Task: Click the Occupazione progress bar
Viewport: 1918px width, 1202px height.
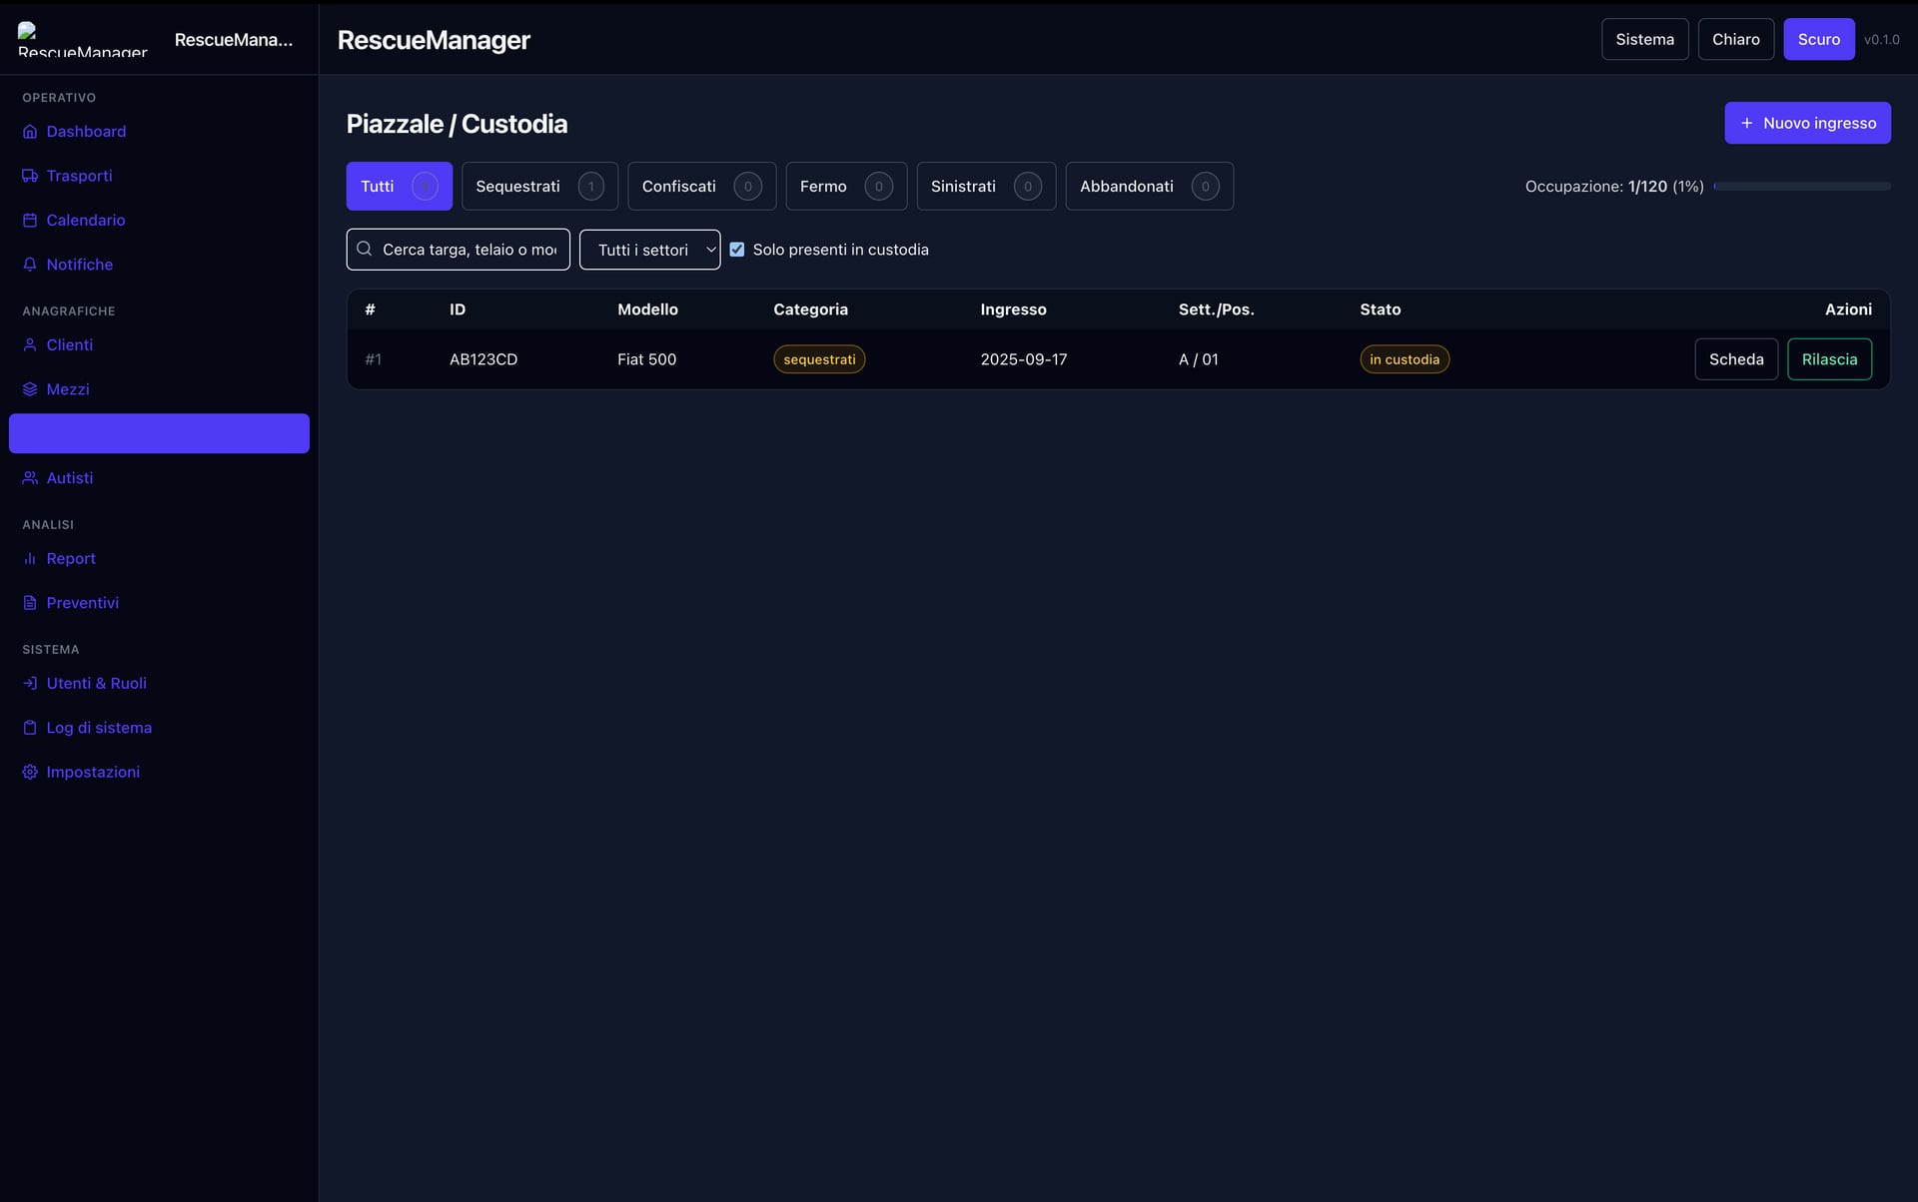Action: coord(1801,187)
